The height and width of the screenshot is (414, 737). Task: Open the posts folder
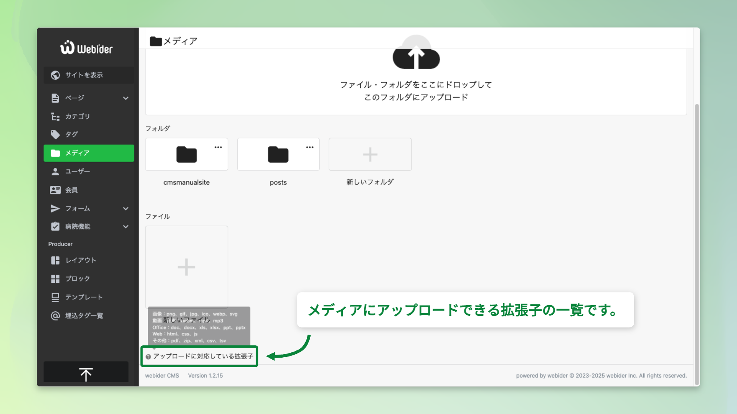(x=278, y=154)
